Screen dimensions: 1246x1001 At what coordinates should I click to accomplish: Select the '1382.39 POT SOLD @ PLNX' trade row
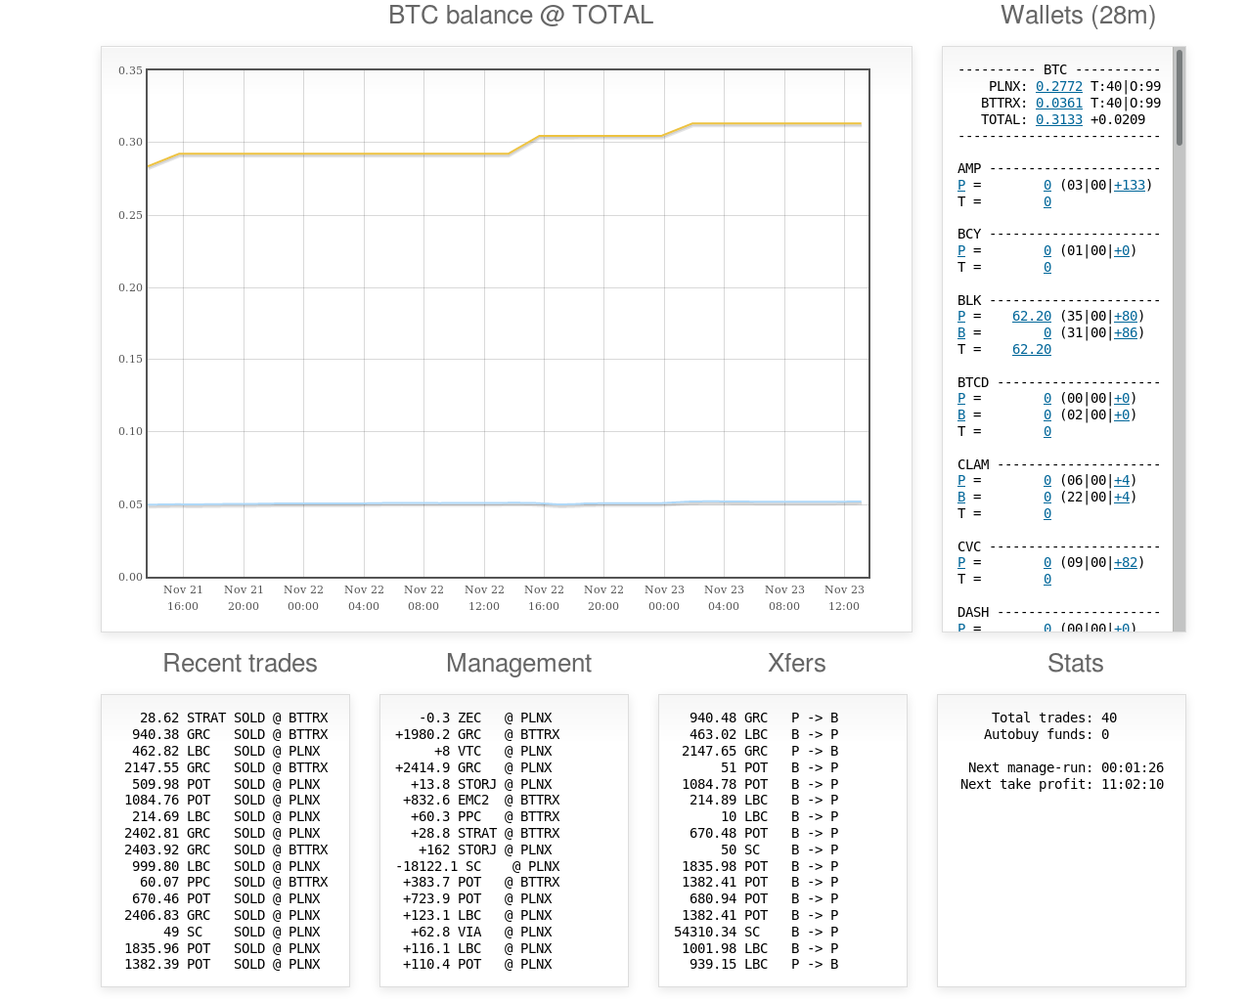pyautogui.click(x=222, y=964)
